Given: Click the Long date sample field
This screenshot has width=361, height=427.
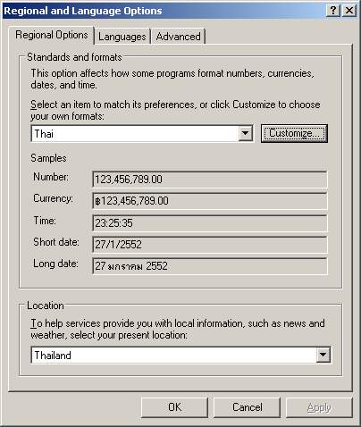Looking at the screenshot, I should (x=210, y=266).
